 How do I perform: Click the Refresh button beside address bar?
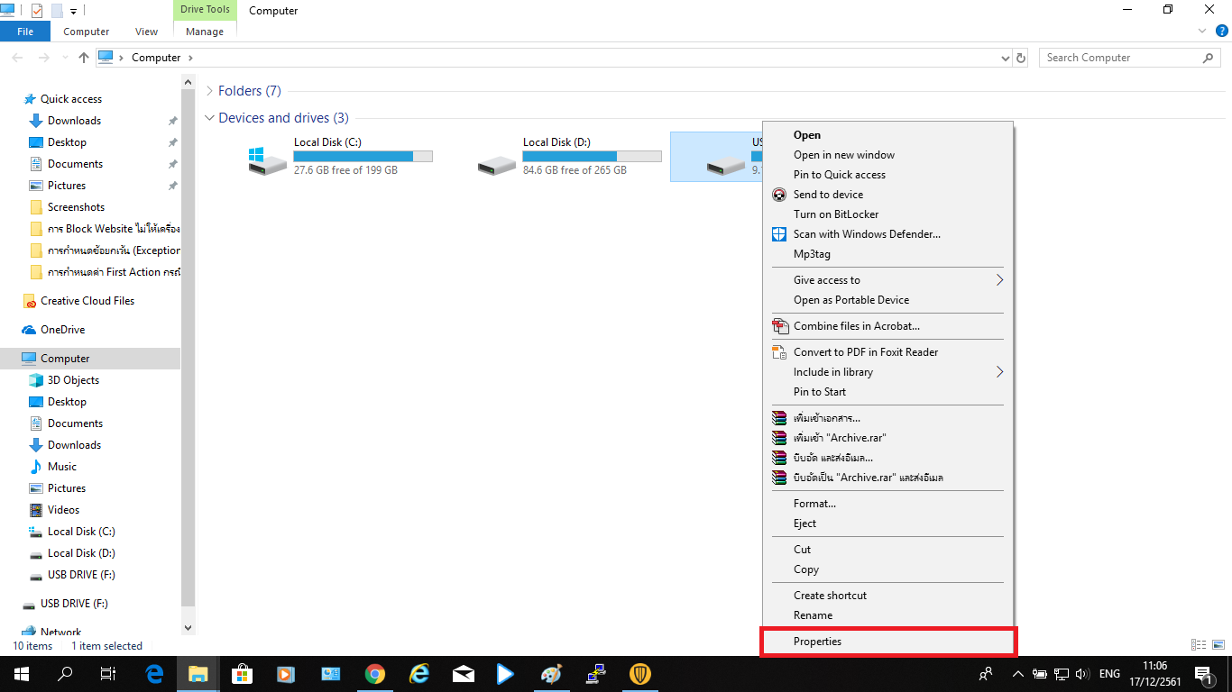(1021, 58)
